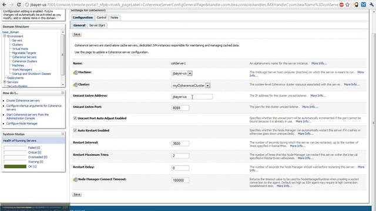Click into Restart Interval field
Screen dimensions: 376x211
[x=180, y=144]
